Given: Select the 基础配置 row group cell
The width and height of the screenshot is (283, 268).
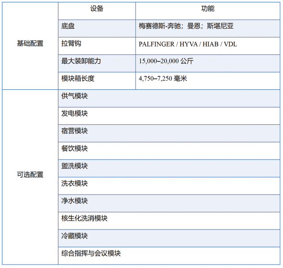Looking at the screenshot, I should pos(30,46).
